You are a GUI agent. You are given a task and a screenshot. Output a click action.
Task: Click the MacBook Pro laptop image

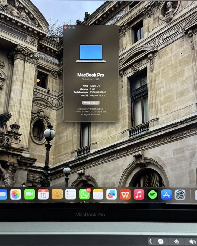(x=91, y=53)
